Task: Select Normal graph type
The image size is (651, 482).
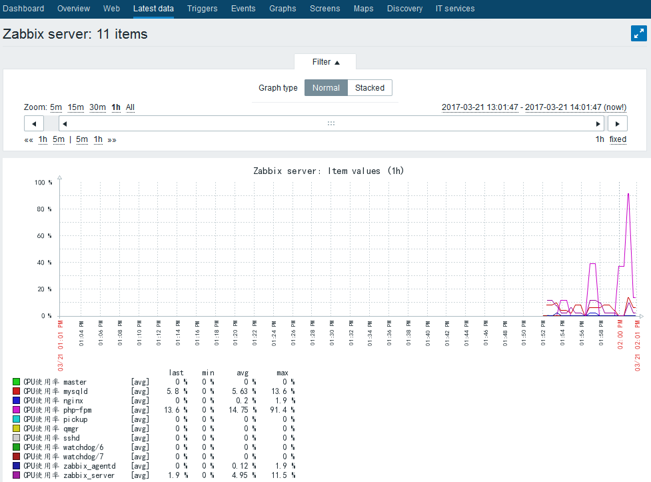Action: tap(326, 88)
